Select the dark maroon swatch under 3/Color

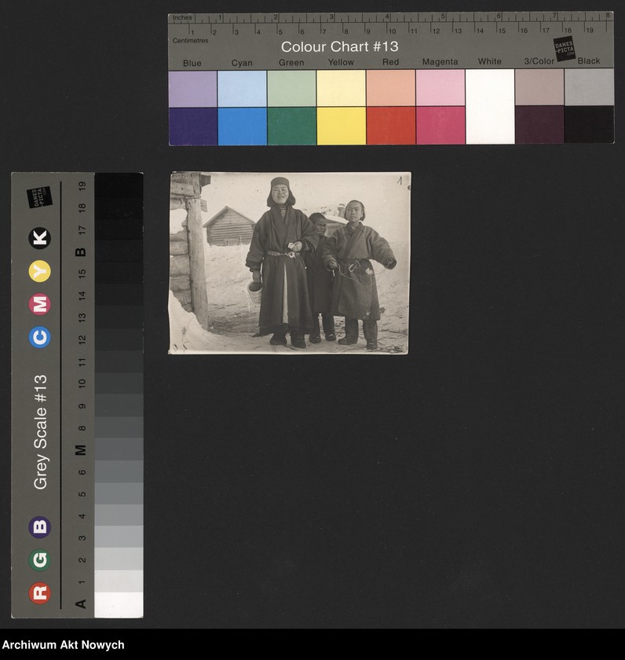click(539, 124)
